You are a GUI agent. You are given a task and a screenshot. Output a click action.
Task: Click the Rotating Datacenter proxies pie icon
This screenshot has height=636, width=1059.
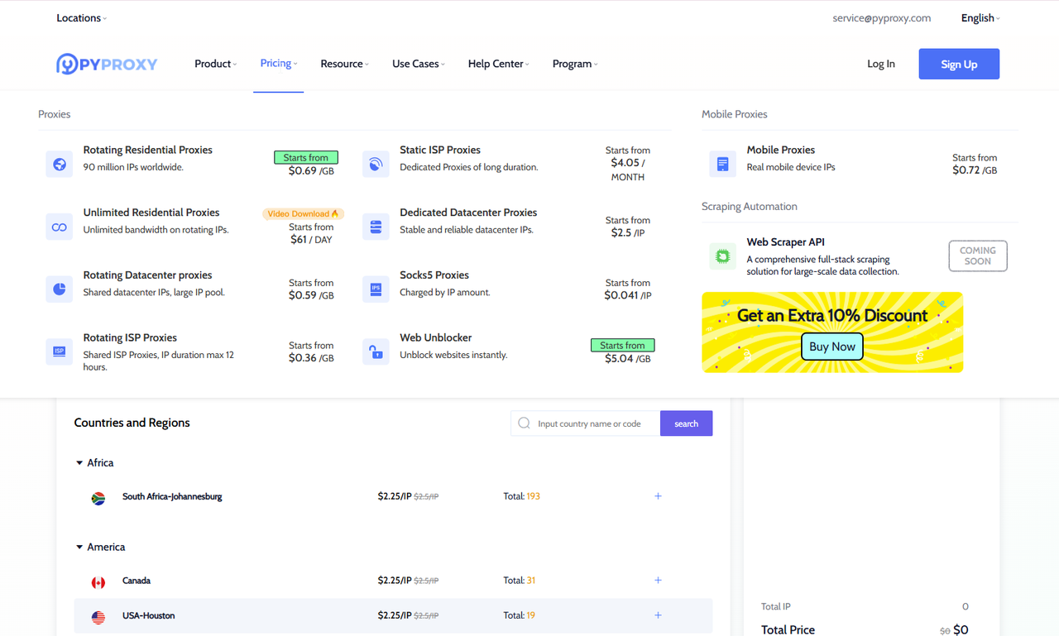60,289
